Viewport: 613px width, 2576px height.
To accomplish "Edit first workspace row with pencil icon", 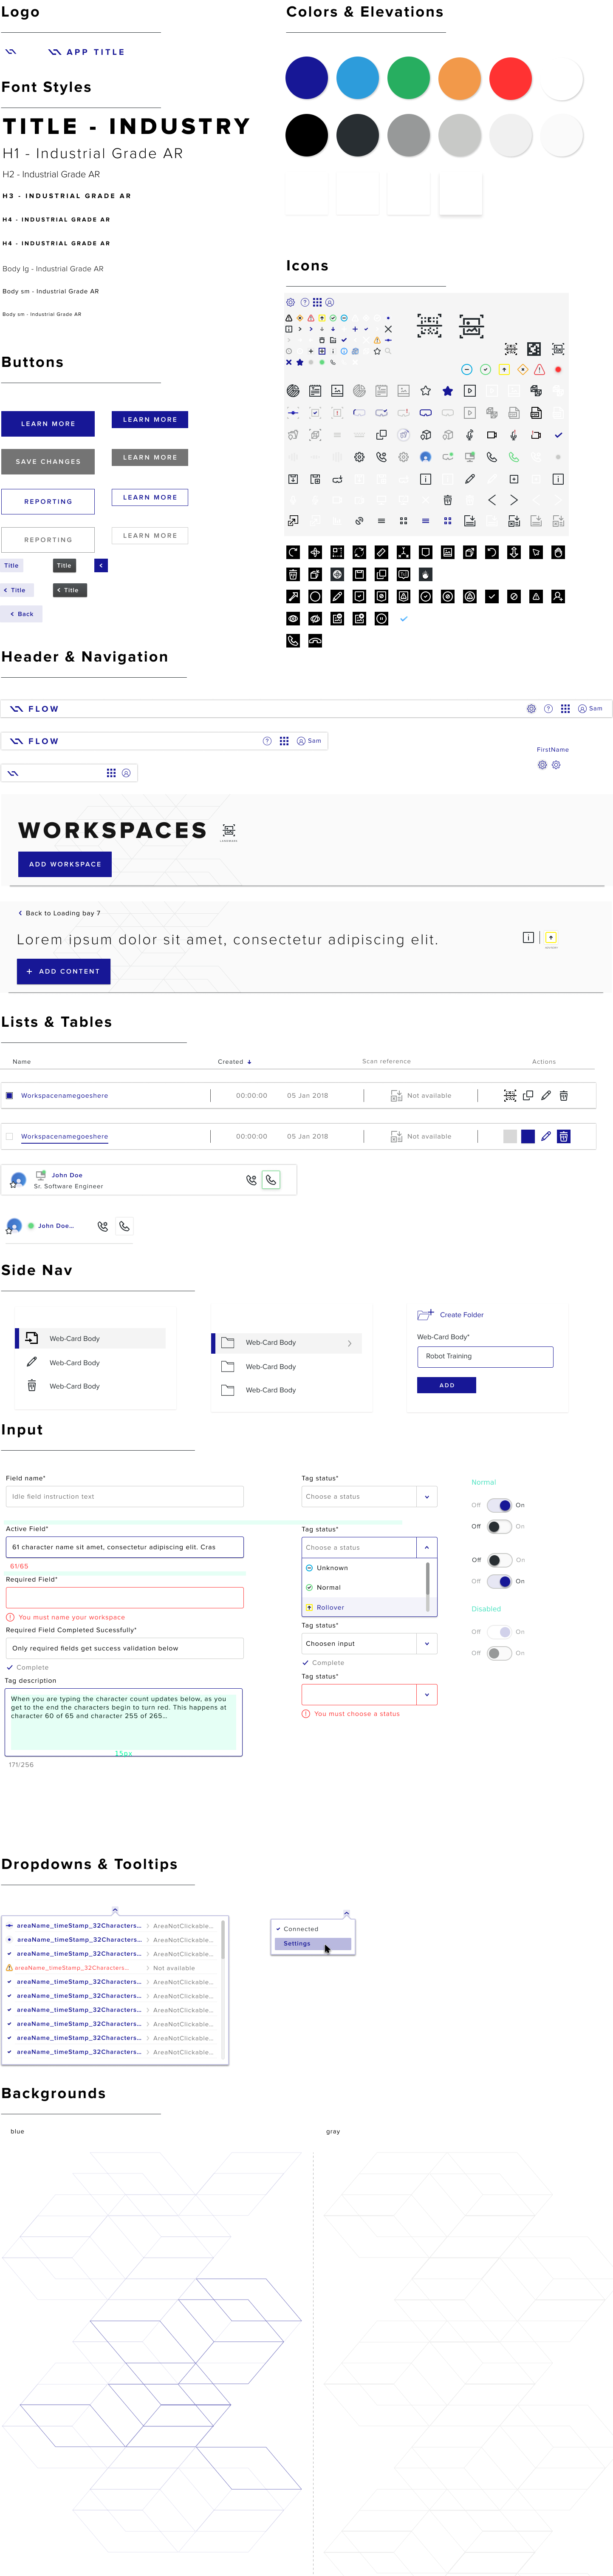I will pyautogui.click(x=546, y=1095).
